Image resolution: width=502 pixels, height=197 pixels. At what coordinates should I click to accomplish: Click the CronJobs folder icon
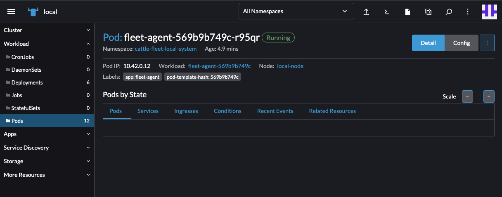point(8,57)
